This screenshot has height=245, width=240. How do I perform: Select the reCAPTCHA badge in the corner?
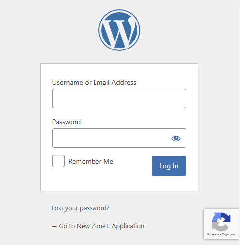[x=222, y=224]
